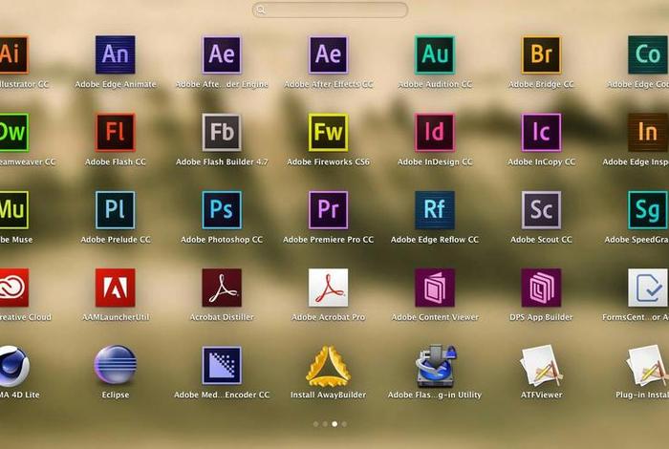Launch Adobe Edge Inspect
The height and width of the screenshot is (449, 669).
click(648, 132)
